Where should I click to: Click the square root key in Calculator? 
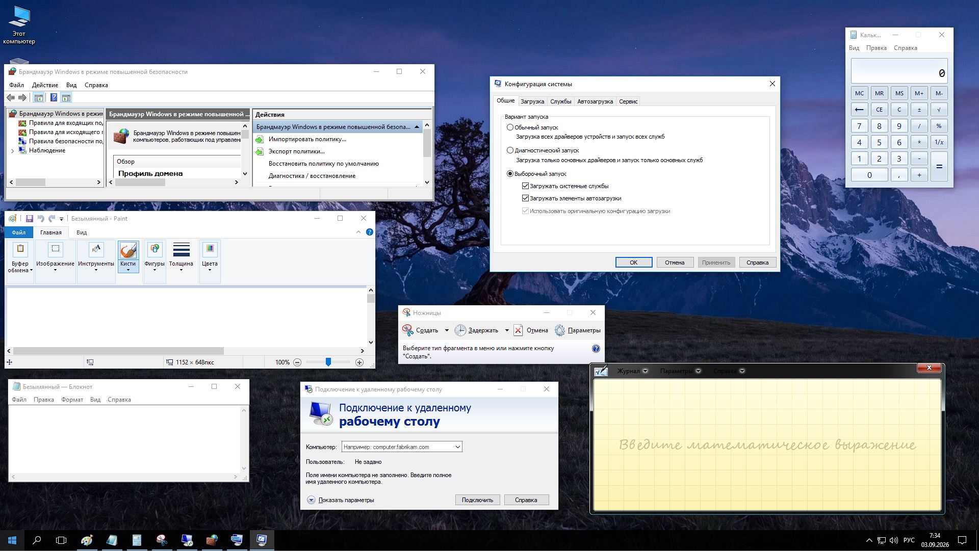(939, 110)
